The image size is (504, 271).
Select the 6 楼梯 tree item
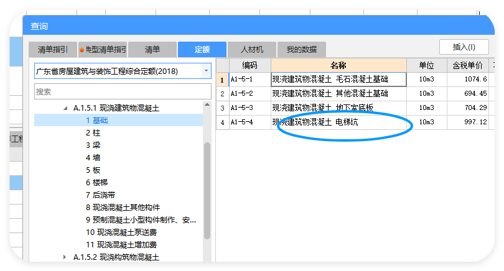point(96,182)
